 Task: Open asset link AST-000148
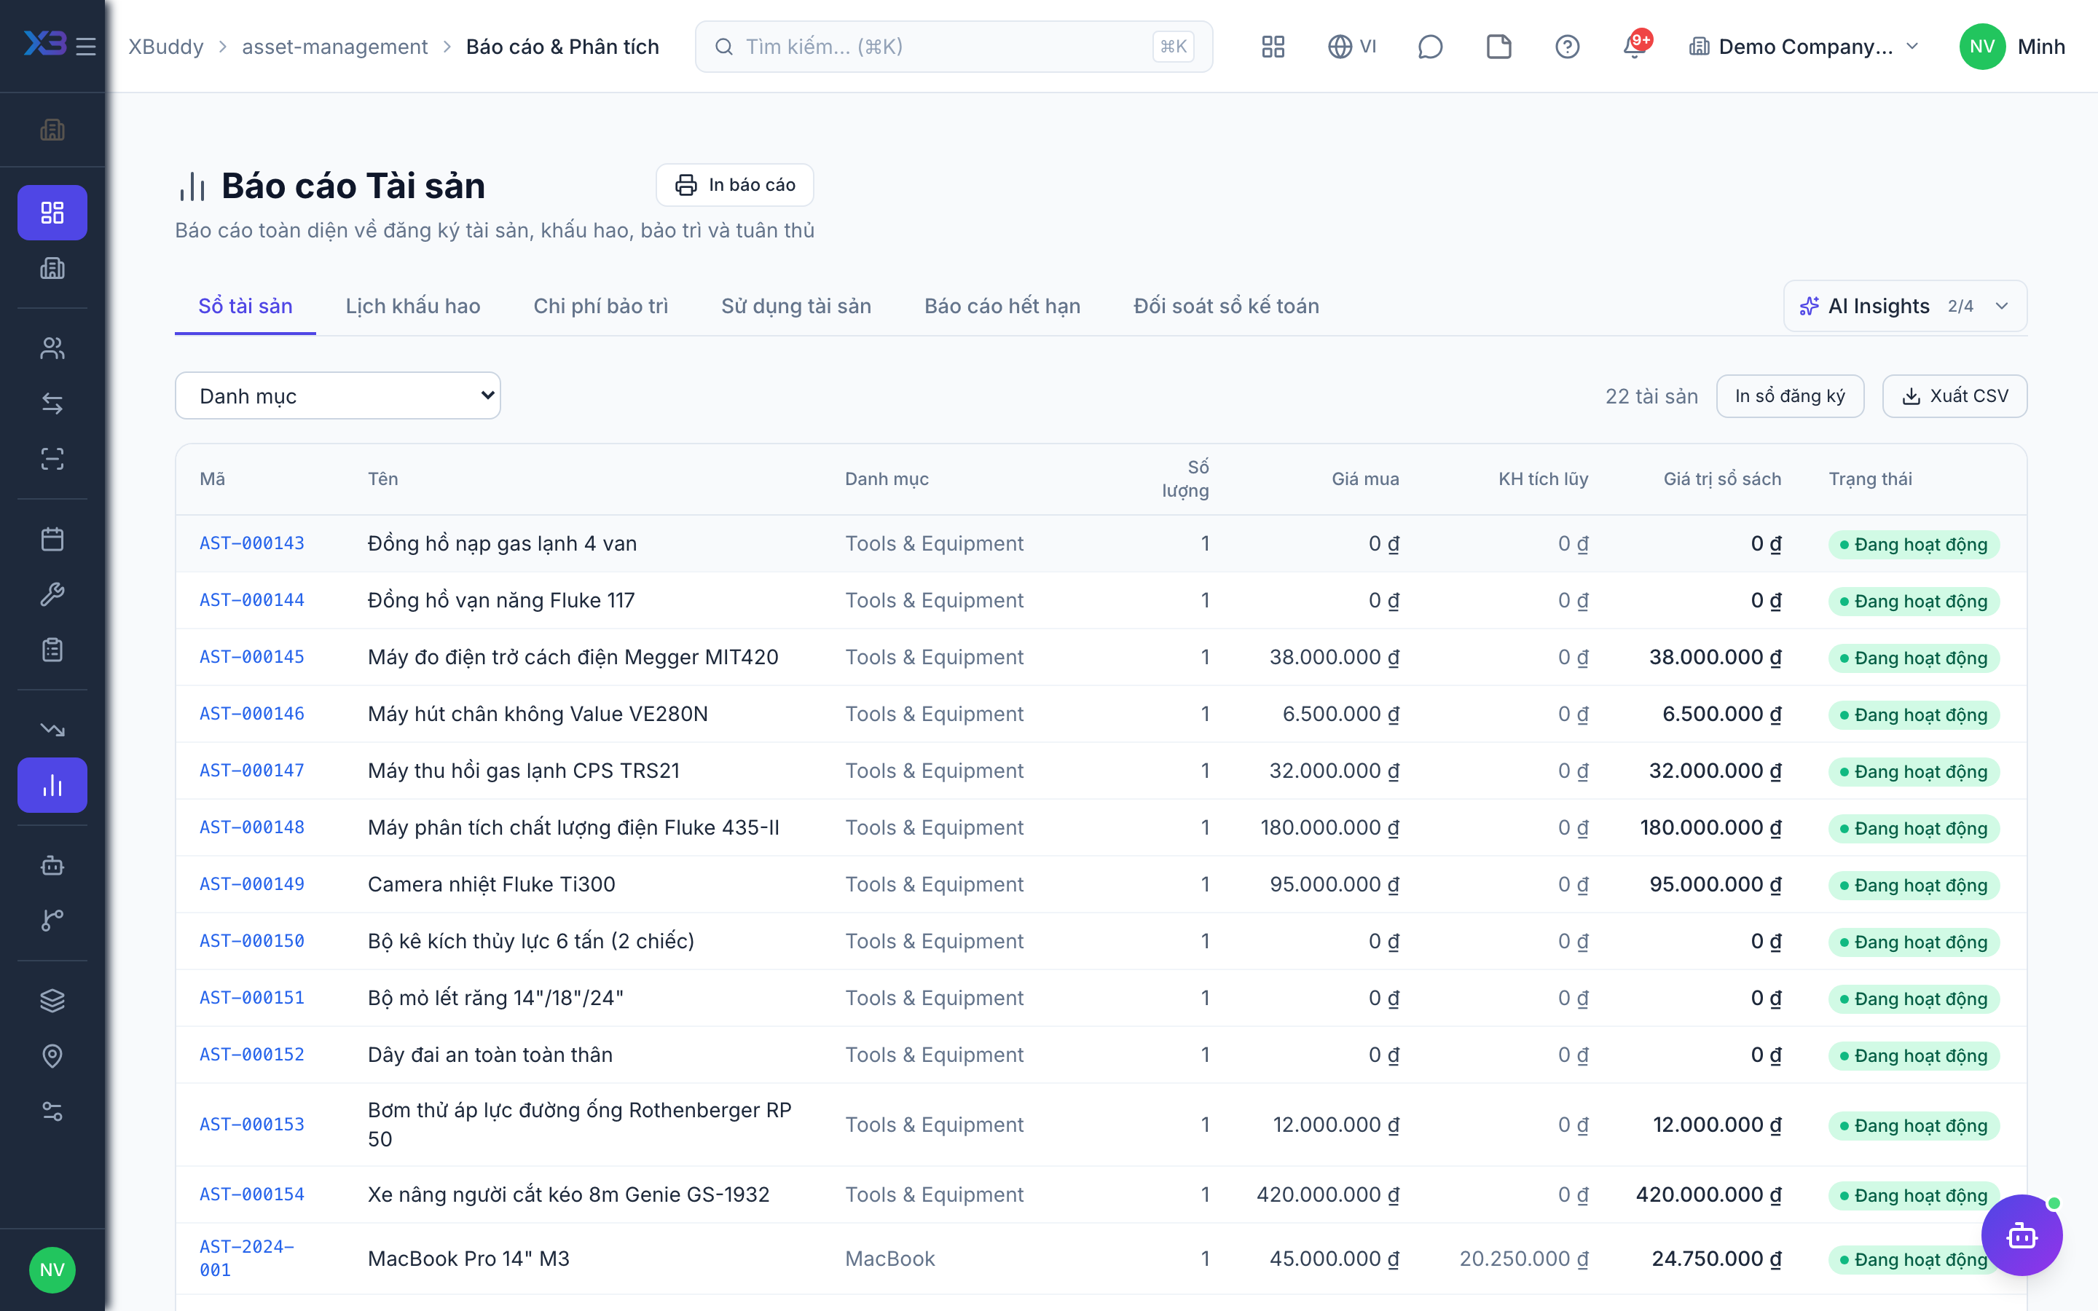(251, 827)
